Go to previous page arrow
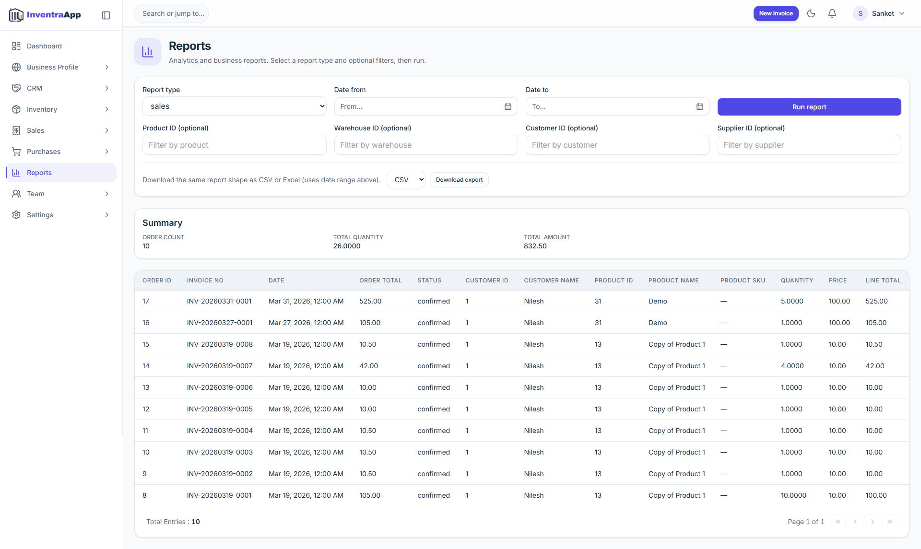This screenshot has height=549, width=921. point(855,522)
